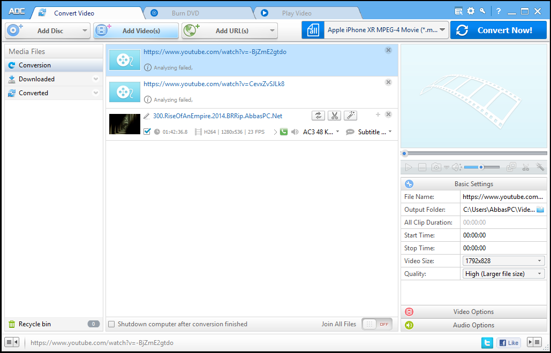
Task: Click scissors clip icon on 300.RiseOfAnEmpire row
Action: pos(334,116)
